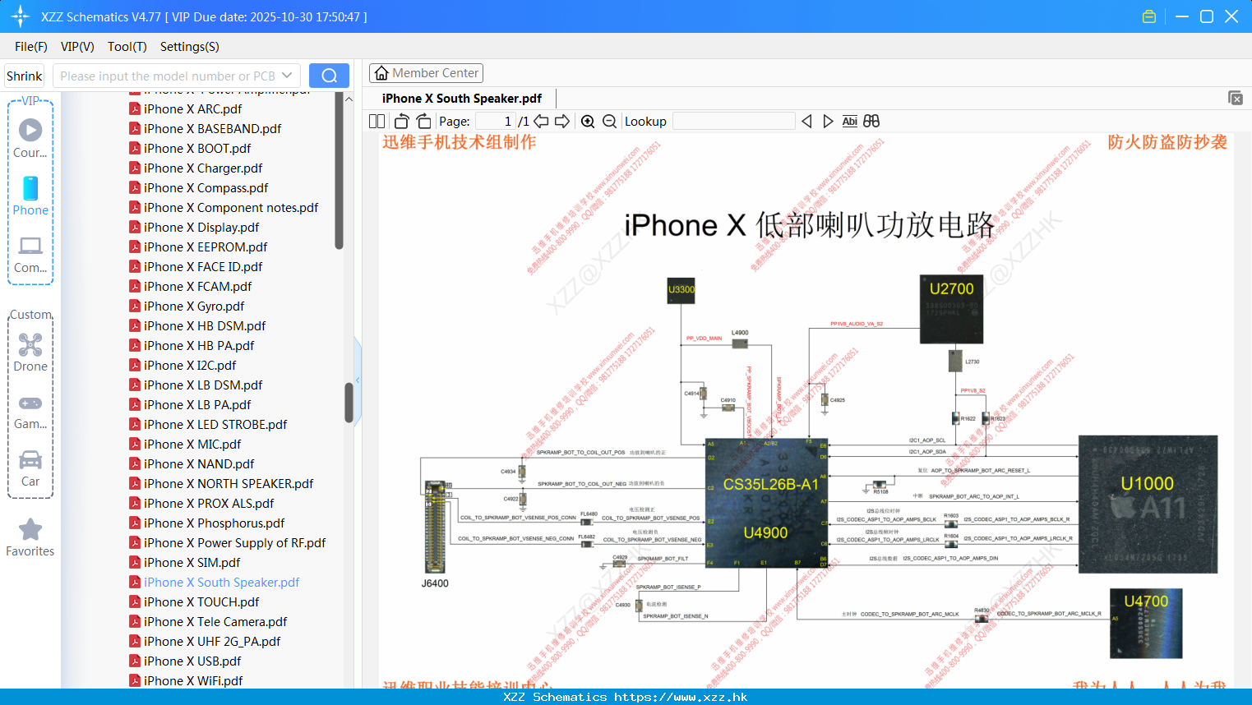
Task: Open iPhone X NORTH SPEAKER.pdf
Action: coord(229,483)
